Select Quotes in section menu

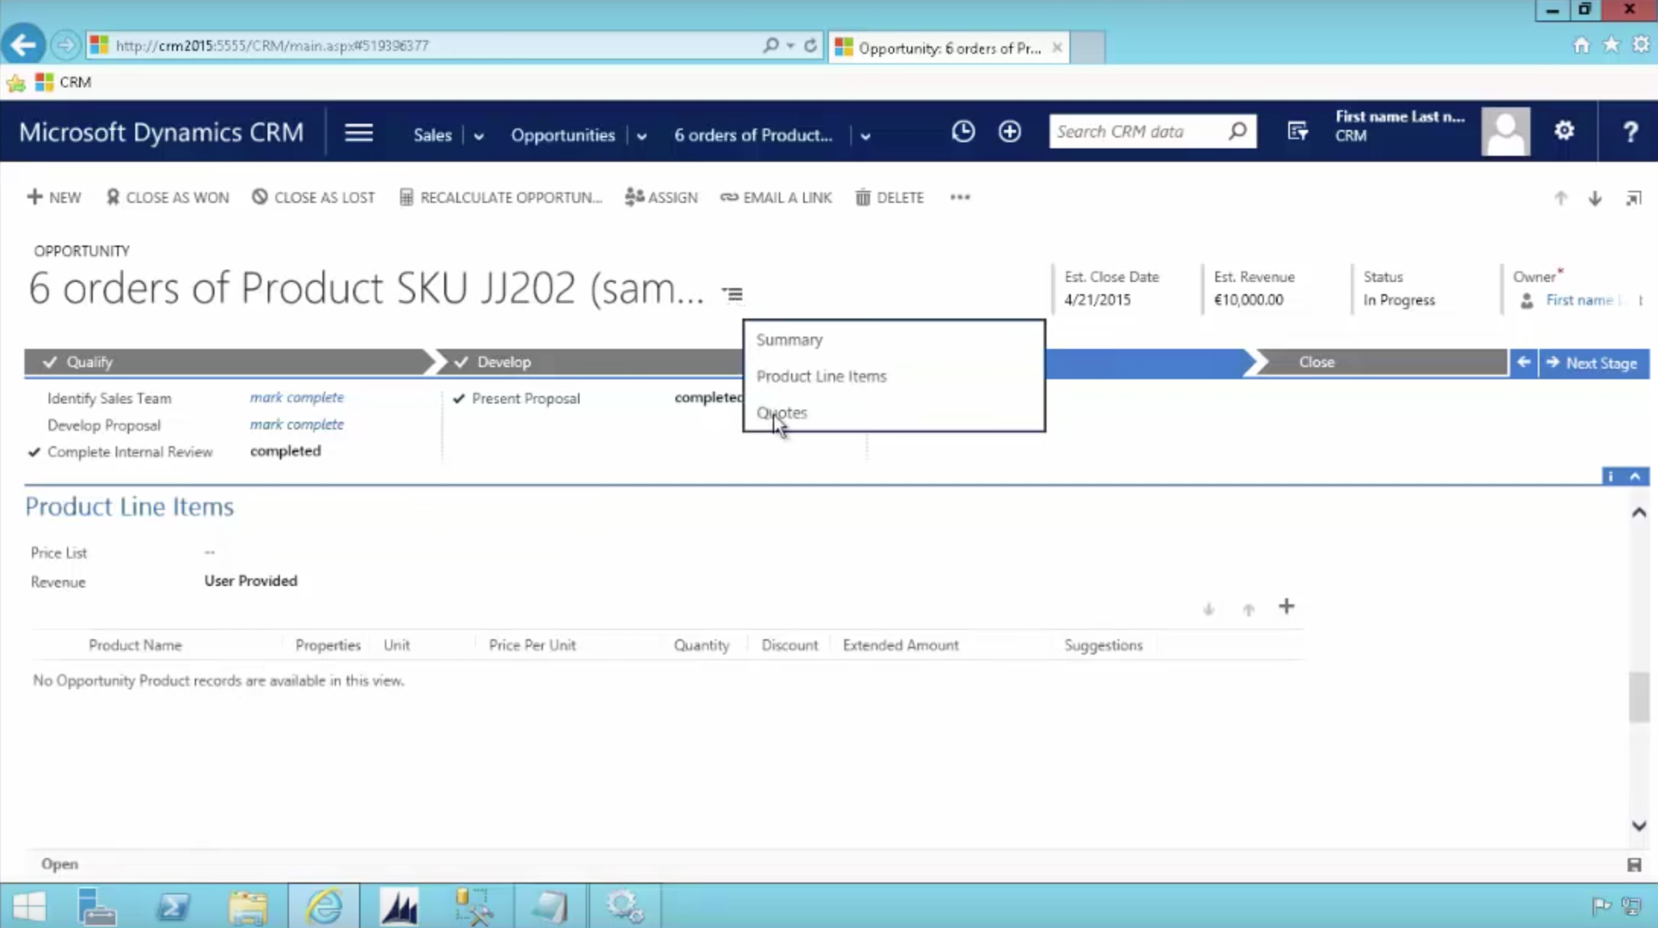click(782, 413)
